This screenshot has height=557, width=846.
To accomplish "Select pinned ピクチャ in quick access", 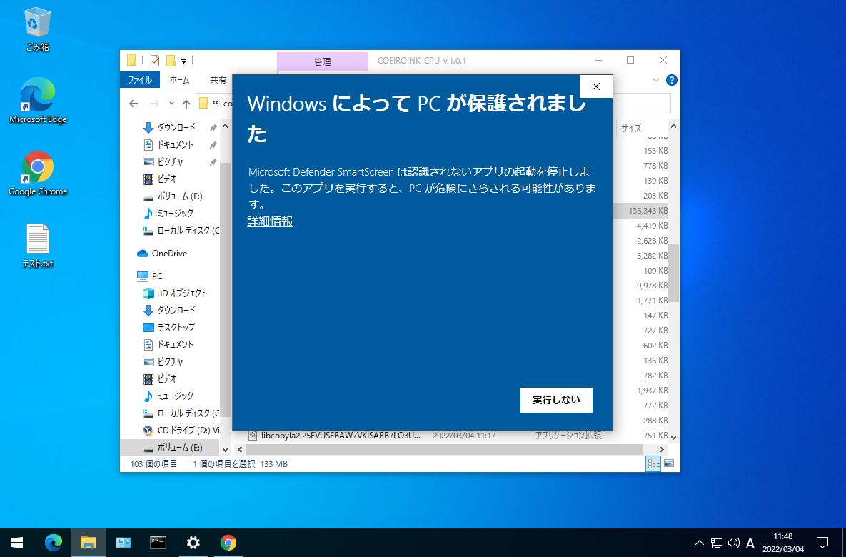I will click(x=170, y=162).
